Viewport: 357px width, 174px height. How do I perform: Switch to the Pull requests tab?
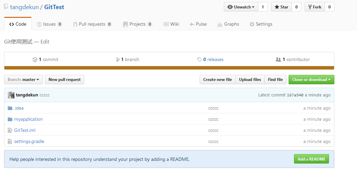(93, 24)
